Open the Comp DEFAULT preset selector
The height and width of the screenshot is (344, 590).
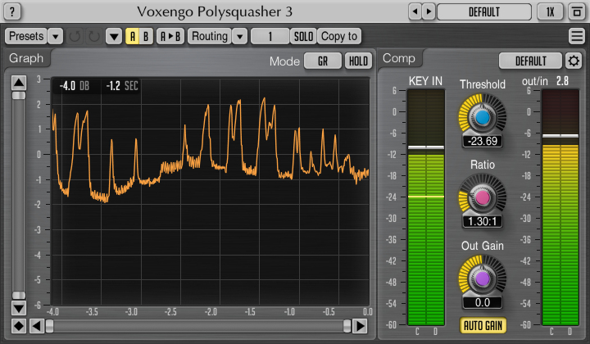[x=530, y=61]
